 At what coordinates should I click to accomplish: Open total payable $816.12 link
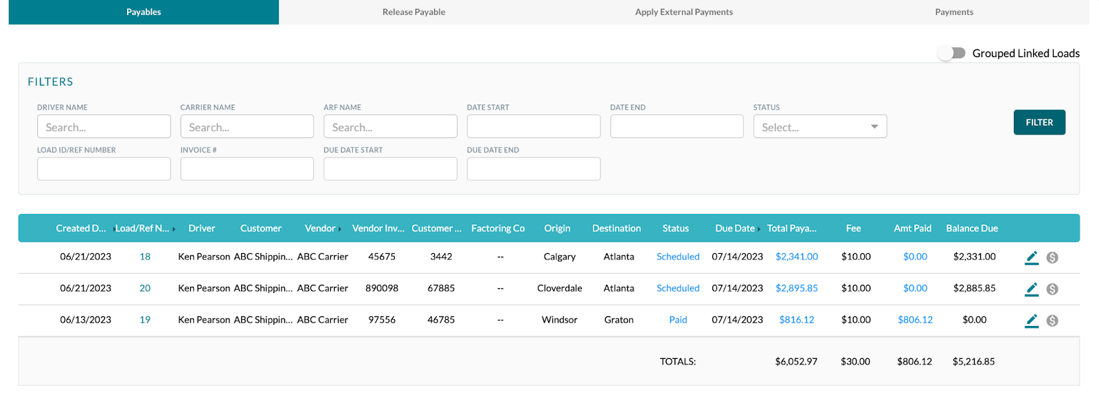[797, 320]
